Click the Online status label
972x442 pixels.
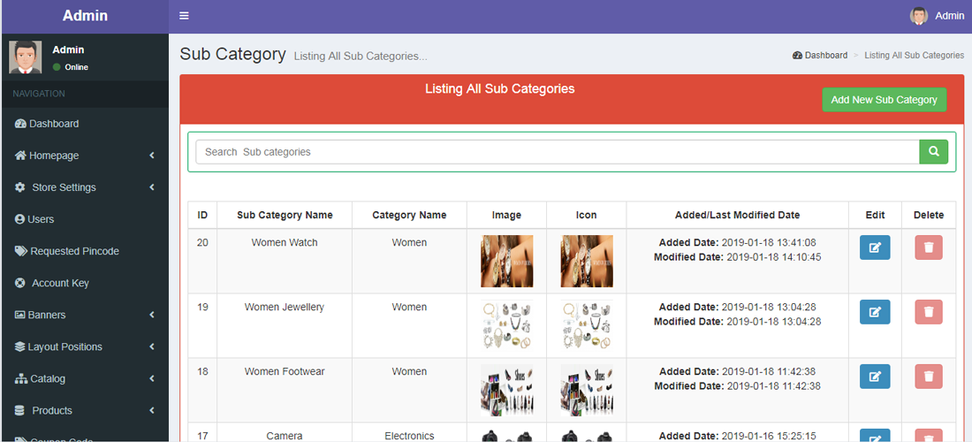pos(76,67)
